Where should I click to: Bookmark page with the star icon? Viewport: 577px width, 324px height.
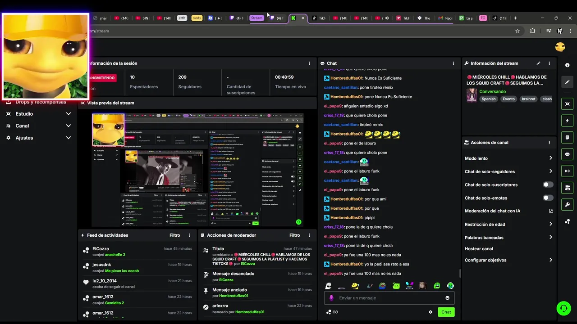coord(517,31)
